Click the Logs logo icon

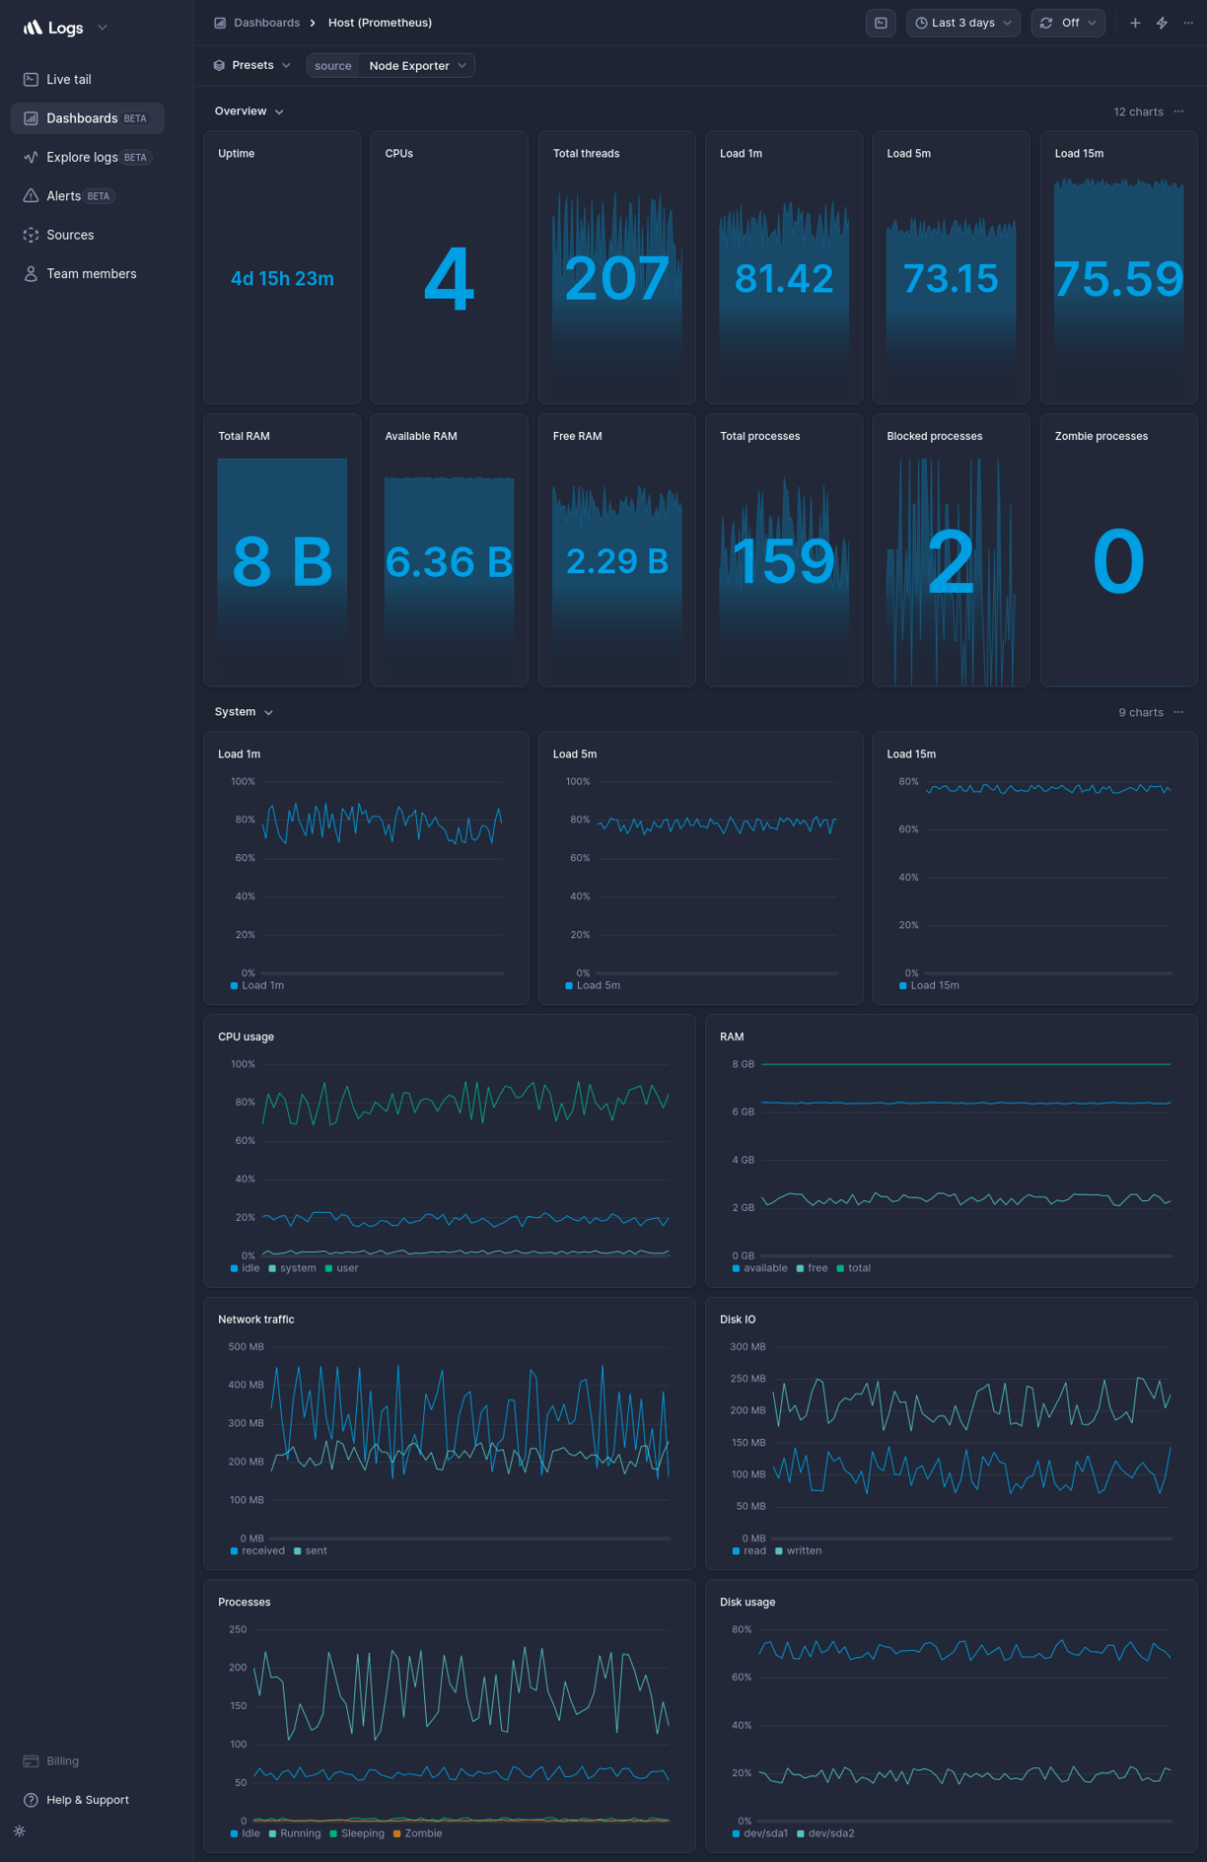[33, 28]
